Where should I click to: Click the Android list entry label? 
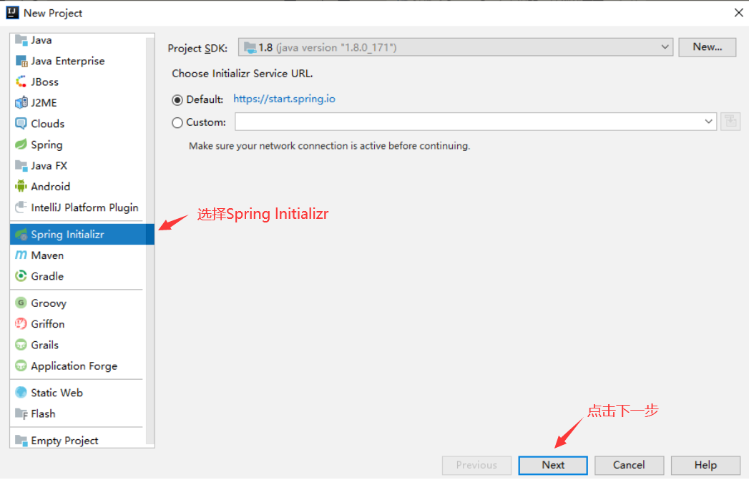coord(51,187)
